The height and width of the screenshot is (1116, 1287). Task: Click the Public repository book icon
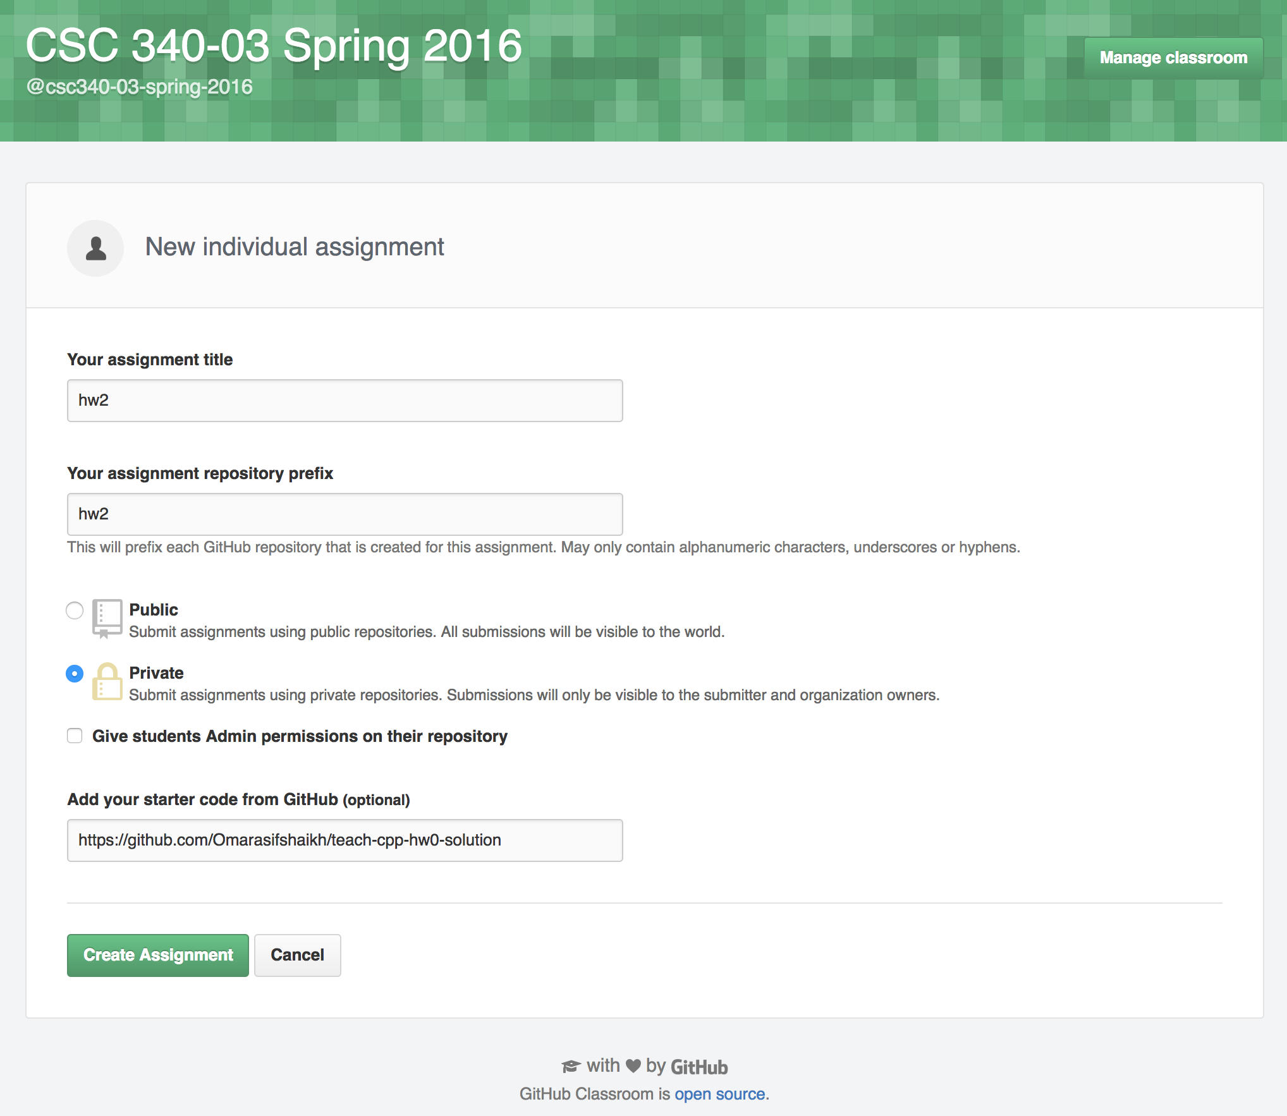107,618
